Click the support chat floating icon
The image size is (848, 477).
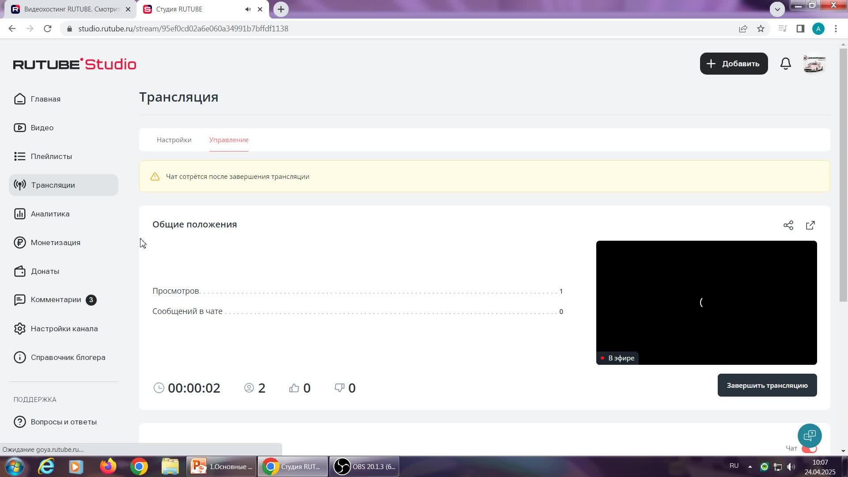809,435
